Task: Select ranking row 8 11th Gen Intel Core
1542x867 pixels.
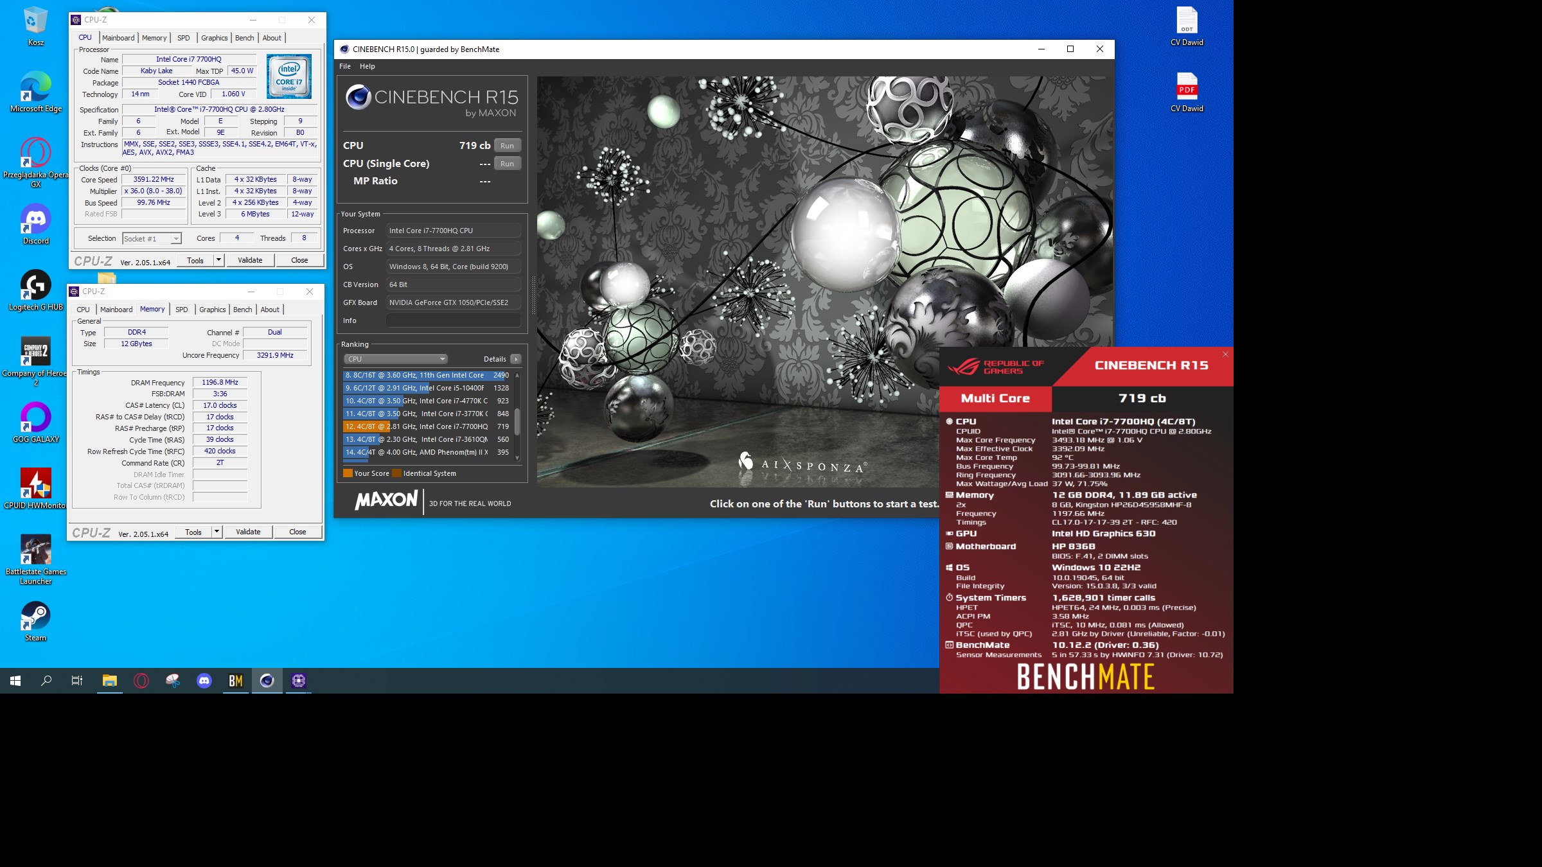Action: point(427,375)
